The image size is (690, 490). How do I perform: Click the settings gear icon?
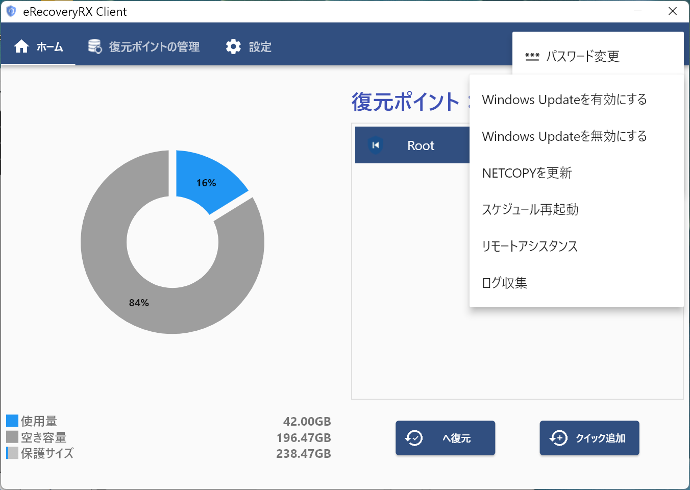[x=233, y=46]
